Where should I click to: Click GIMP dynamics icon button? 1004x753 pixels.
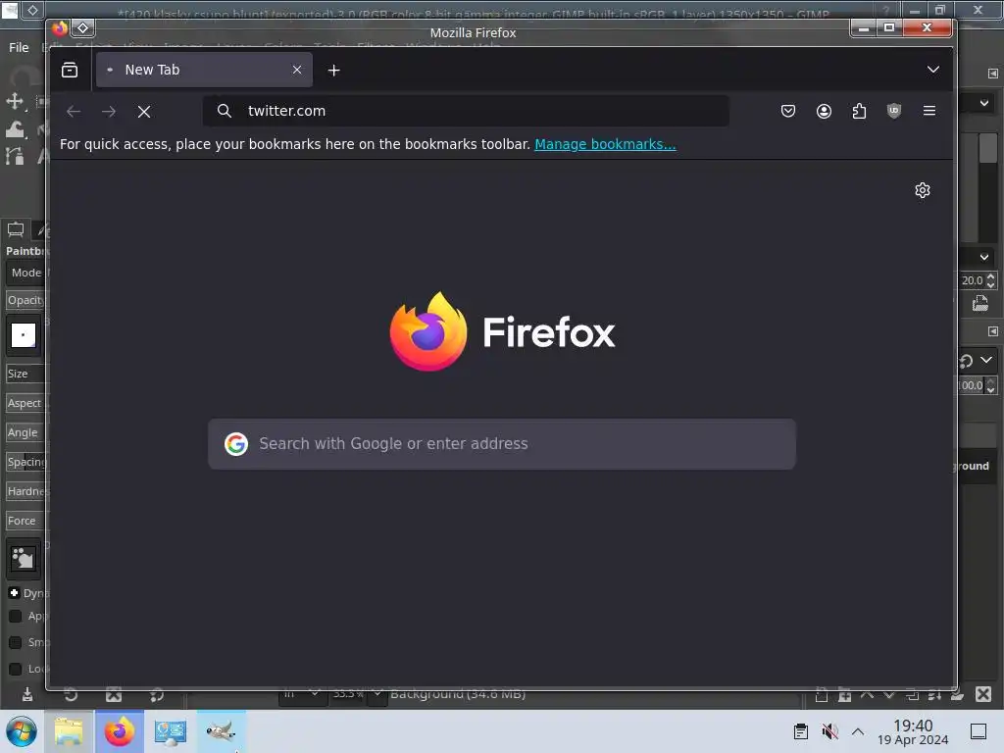click(24, 558)
